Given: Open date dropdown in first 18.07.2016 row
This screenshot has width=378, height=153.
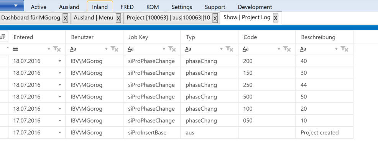Looking at the screenshot, I should (60, 61).
